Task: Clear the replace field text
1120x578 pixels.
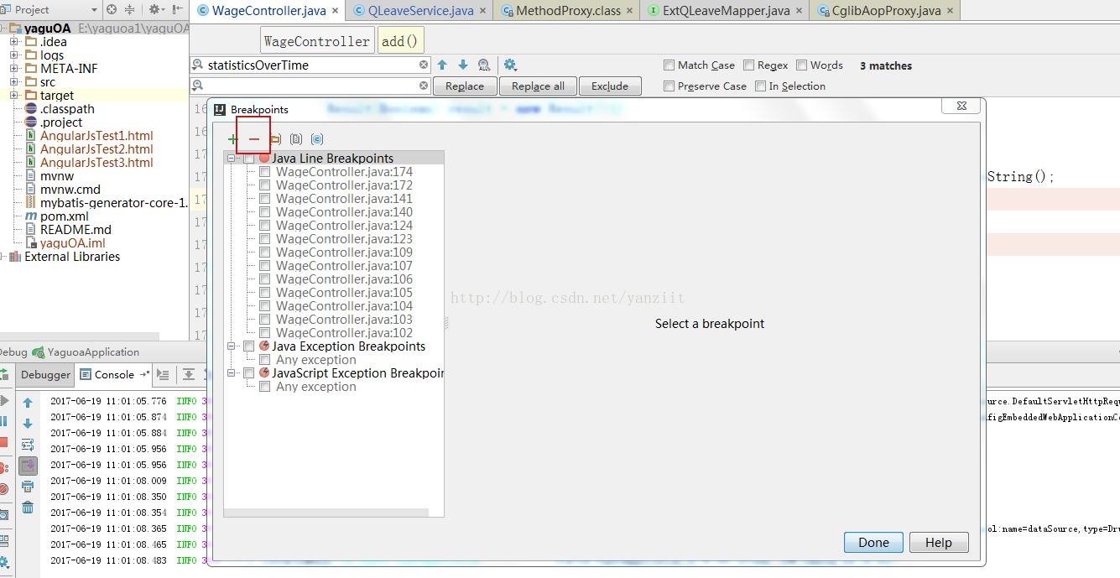Action: click(x=424, y=86)
